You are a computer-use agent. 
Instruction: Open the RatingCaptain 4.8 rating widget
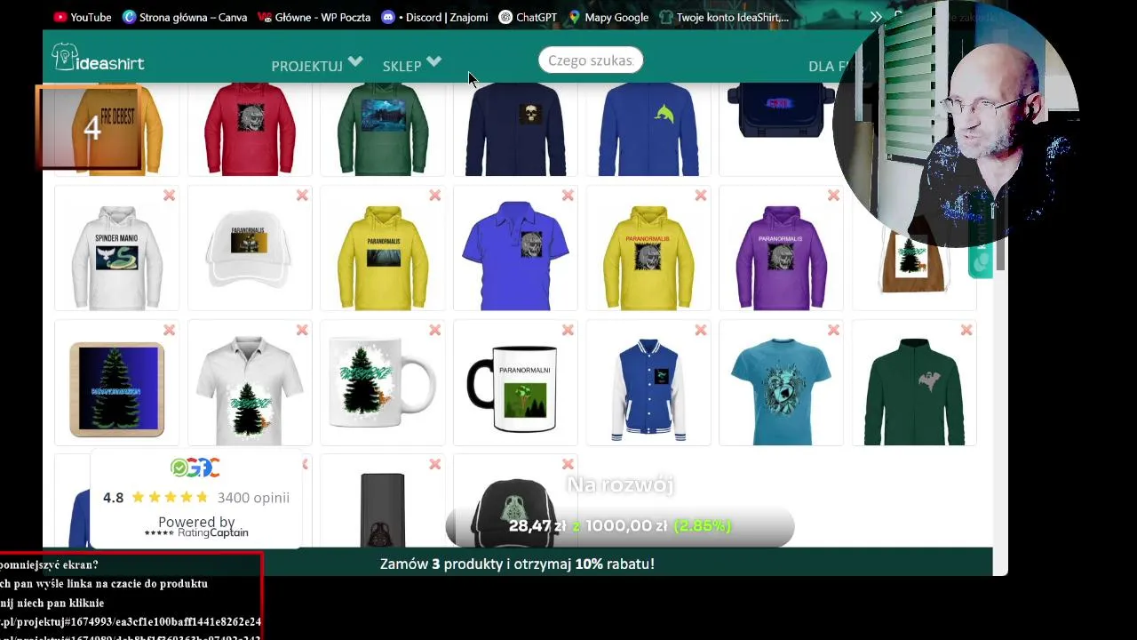tap(196, 499)
